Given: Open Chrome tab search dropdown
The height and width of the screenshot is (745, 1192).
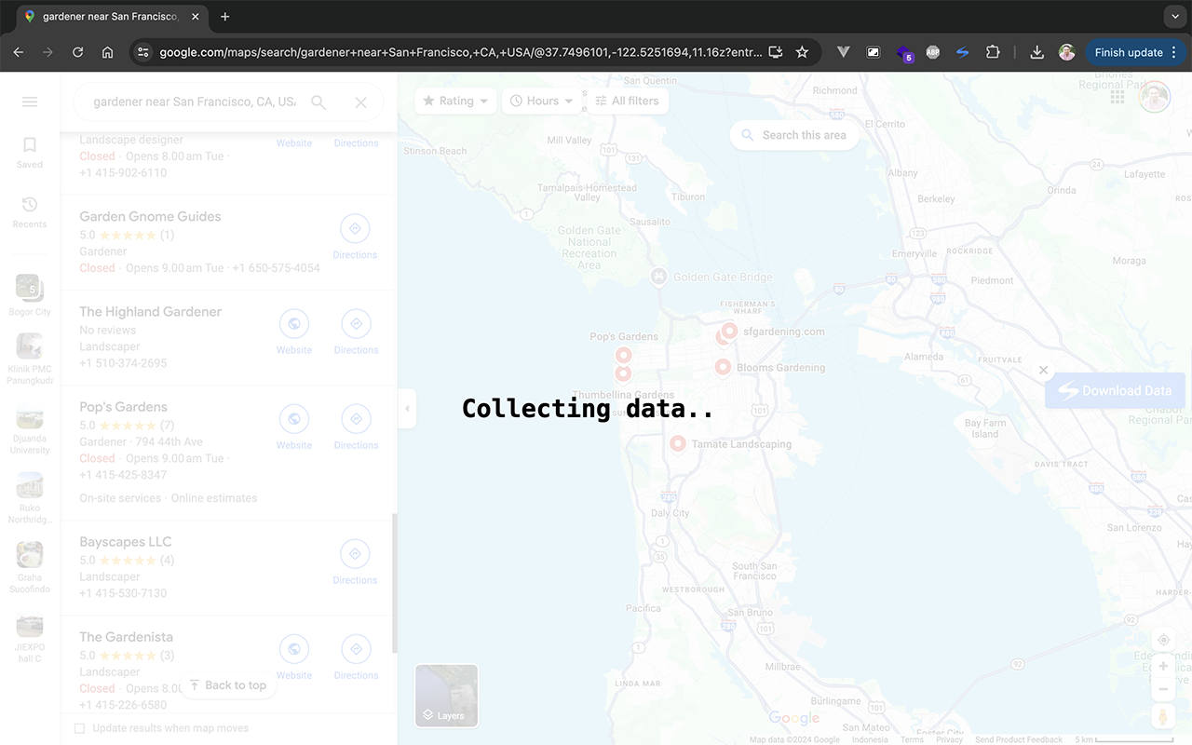Looking at the screenshot, I should coord(1174,16).
